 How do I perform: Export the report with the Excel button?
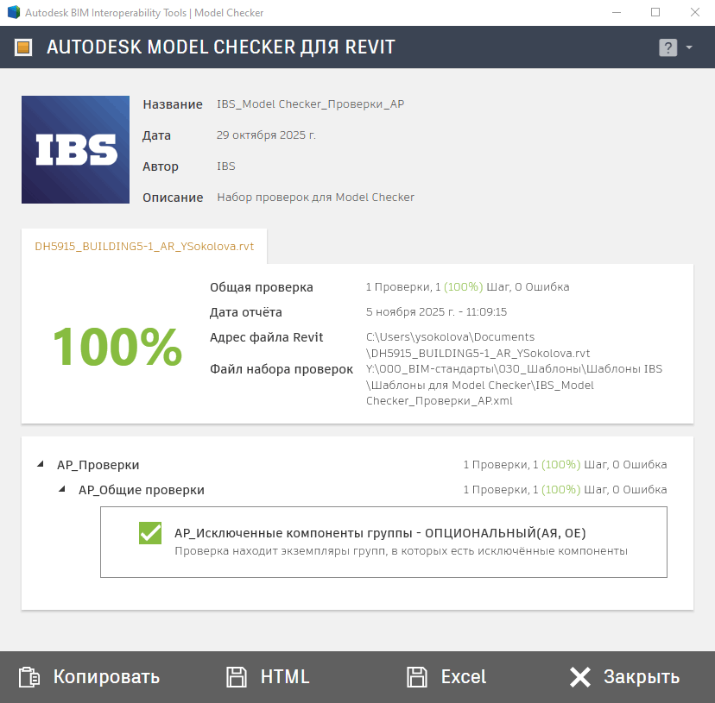click(x=447, y=676)
